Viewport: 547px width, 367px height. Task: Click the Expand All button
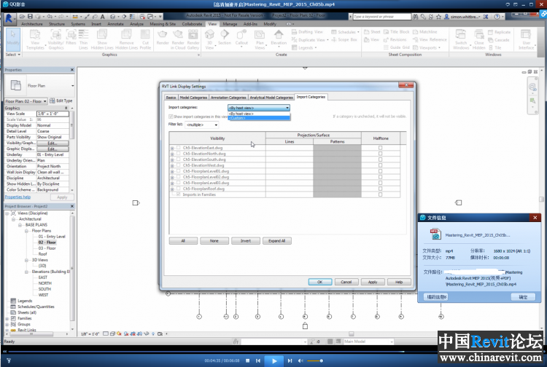(x=277, y=241)
